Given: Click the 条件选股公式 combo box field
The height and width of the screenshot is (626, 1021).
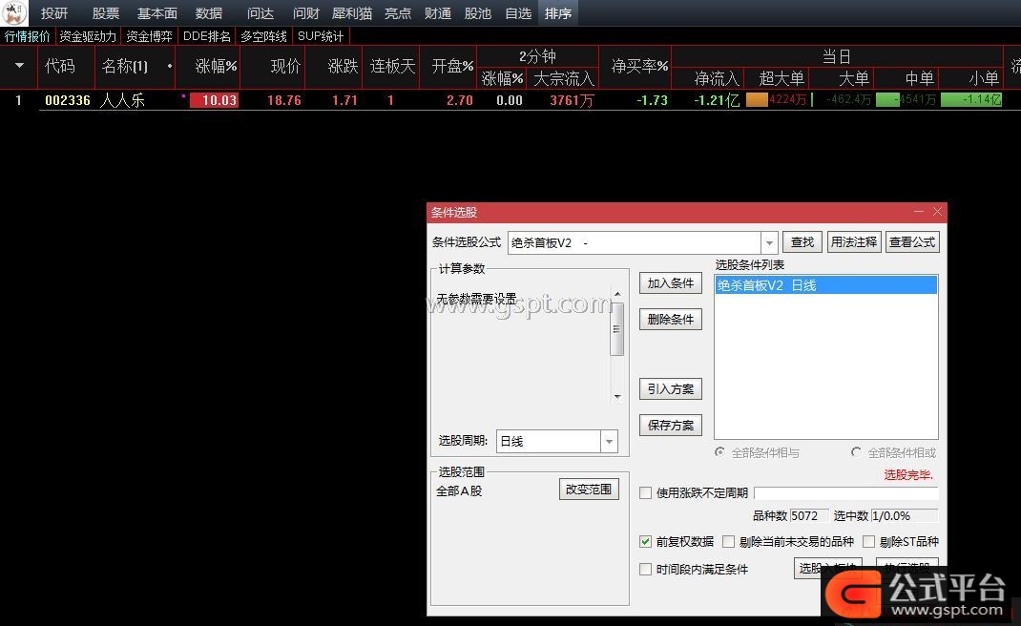Looking at the screenshot, I should pos(635,243).
